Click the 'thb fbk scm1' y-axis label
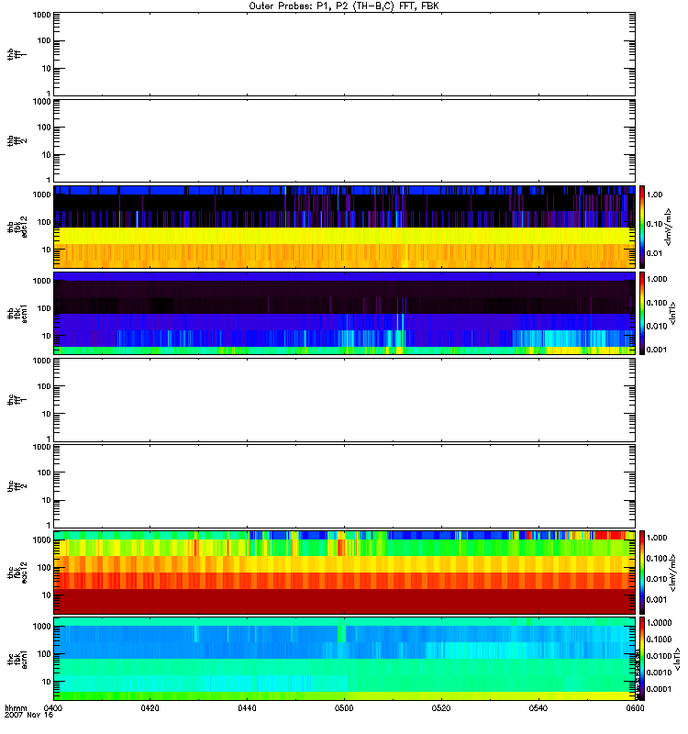 click(17, 313)
